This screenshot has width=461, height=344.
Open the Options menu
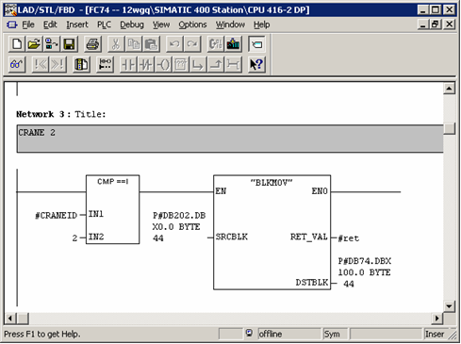(192, 25)
